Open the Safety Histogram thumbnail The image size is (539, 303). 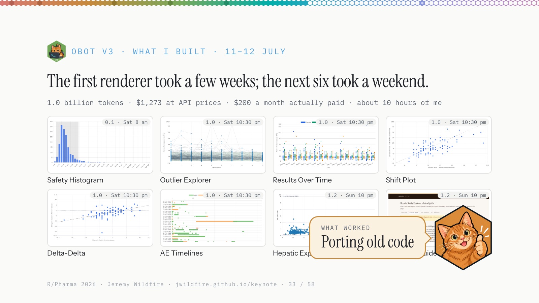(100, 145)
